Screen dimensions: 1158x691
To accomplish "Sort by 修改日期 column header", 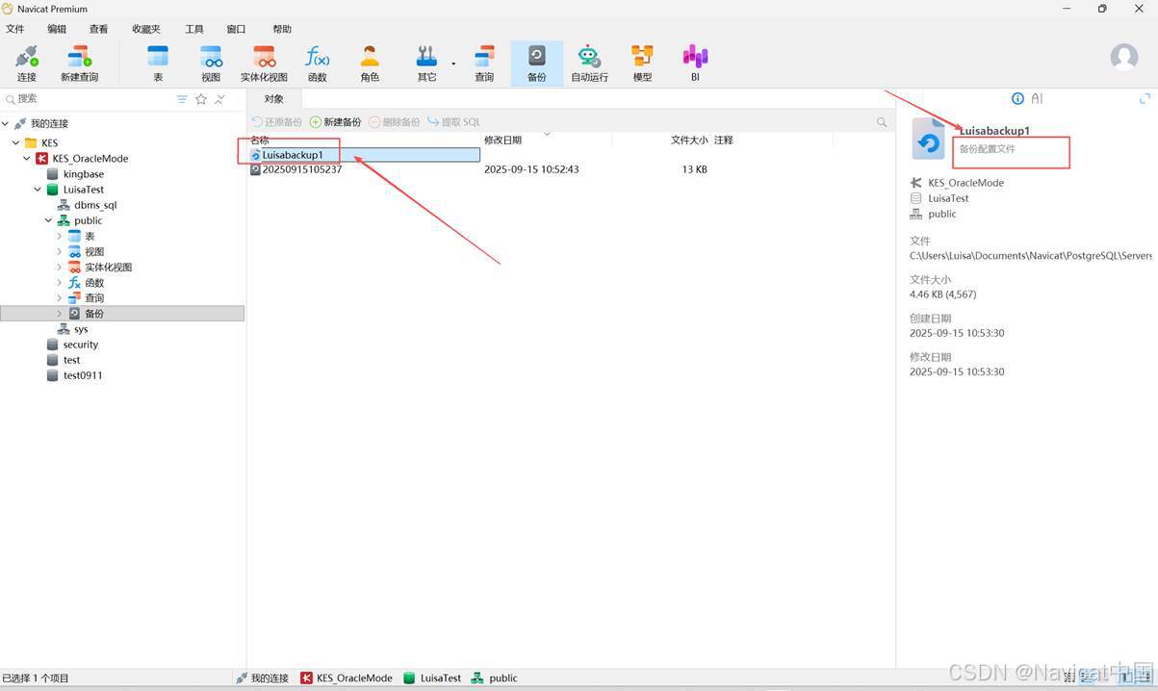I will pos(502,140).
